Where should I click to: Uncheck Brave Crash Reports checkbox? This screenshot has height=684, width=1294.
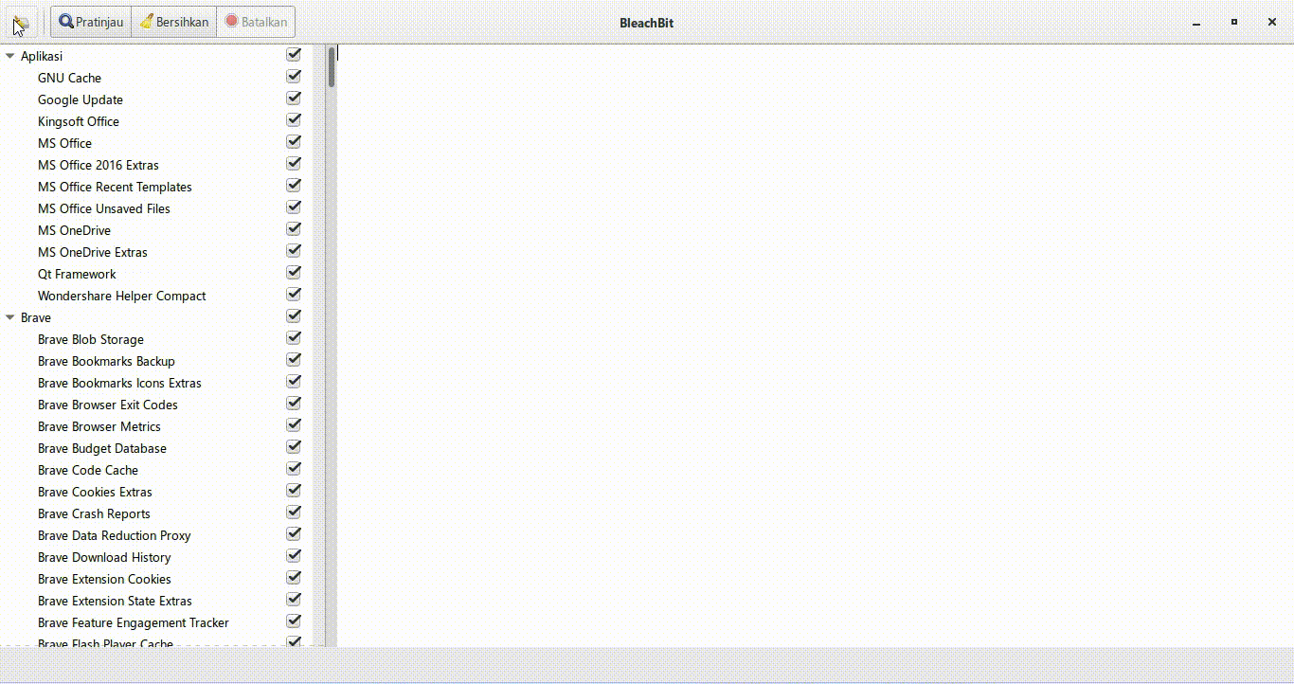pyautogui.click(x=294, y=513)
